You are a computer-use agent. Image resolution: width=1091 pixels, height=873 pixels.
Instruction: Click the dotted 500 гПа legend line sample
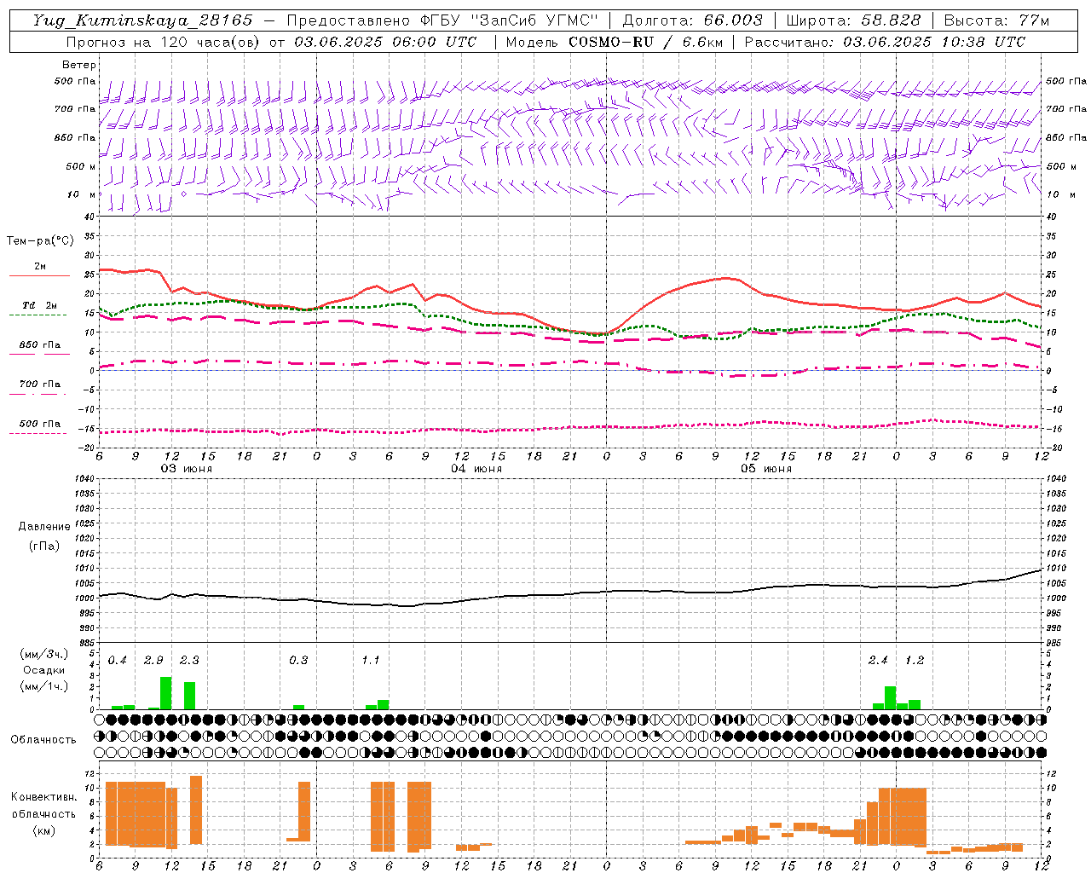point(38,433)
